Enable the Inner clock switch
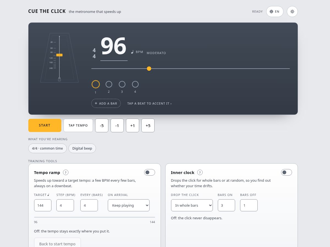This screenshot has height=247, width=330. [x=287, y=172]
